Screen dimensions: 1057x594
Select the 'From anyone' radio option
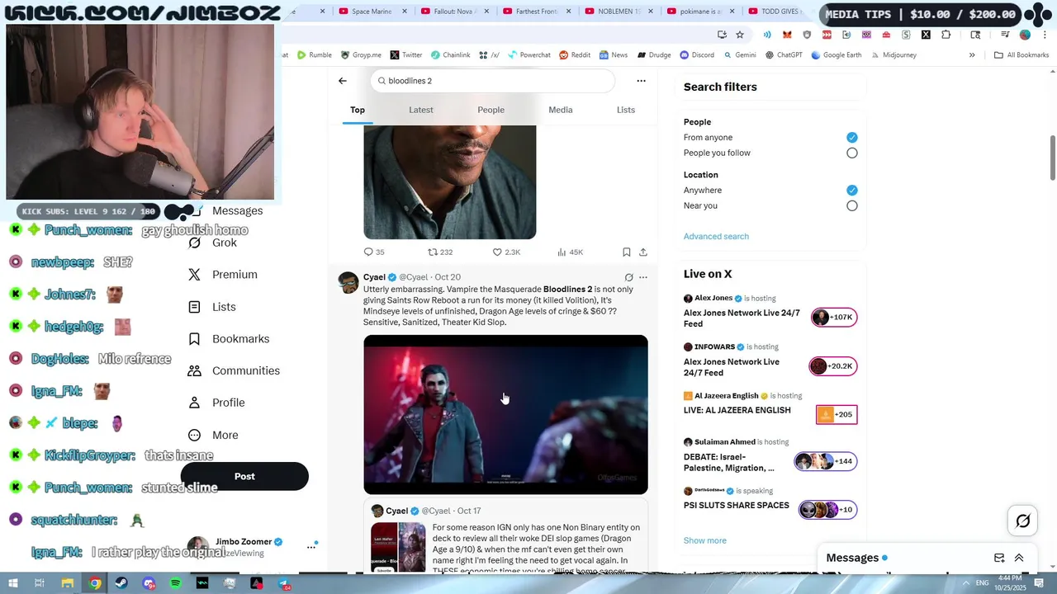(851, 138)
